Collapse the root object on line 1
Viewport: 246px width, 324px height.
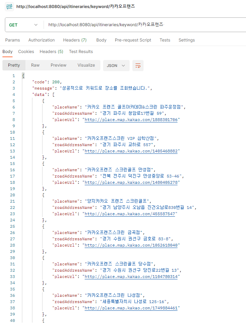pyautogui.click(x=23, y=76)
